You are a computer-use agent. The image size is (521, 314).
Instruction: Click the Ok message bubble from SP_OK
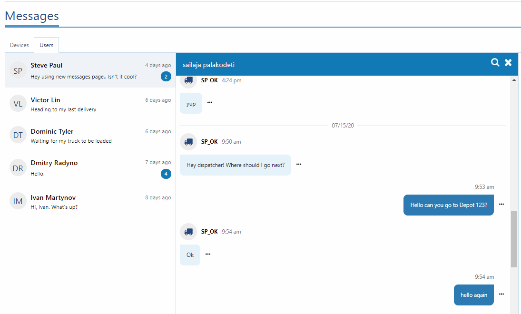click(x=190, y=255)
